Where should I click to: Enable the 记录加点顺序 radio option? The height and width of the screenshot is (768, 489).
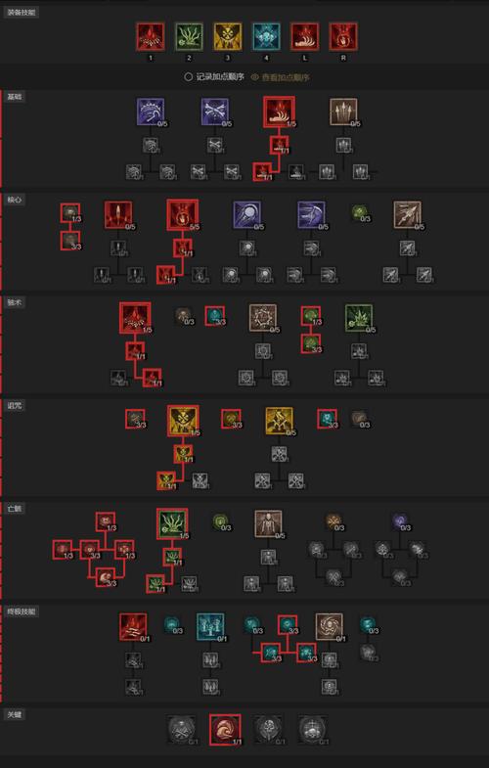click(188, 77)
